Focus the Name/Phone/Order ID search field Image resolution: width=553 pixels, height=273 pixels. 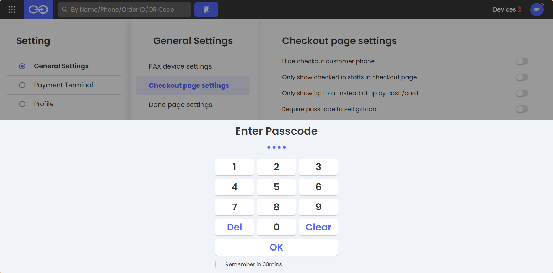pos(124,9)
